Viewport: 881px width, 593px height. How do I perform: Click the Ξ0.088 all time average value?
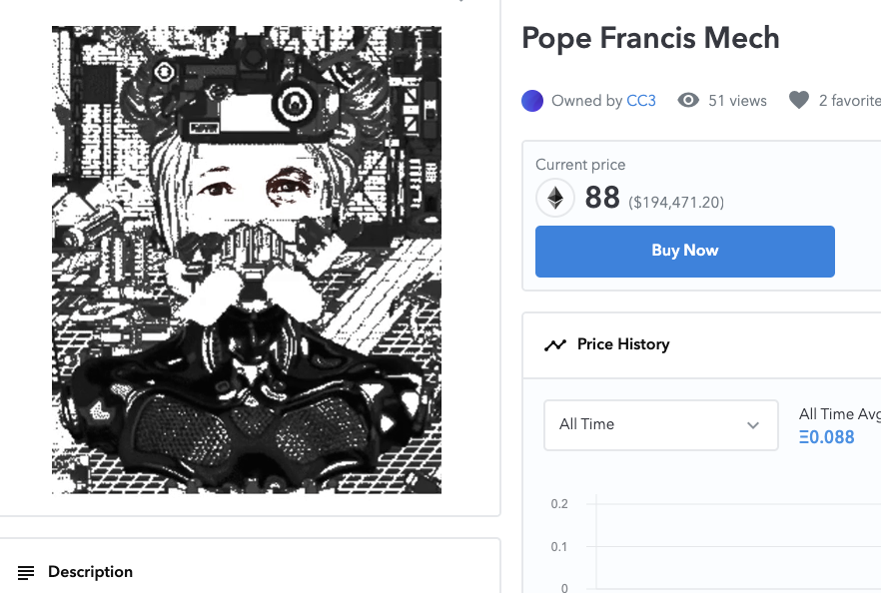826,437
